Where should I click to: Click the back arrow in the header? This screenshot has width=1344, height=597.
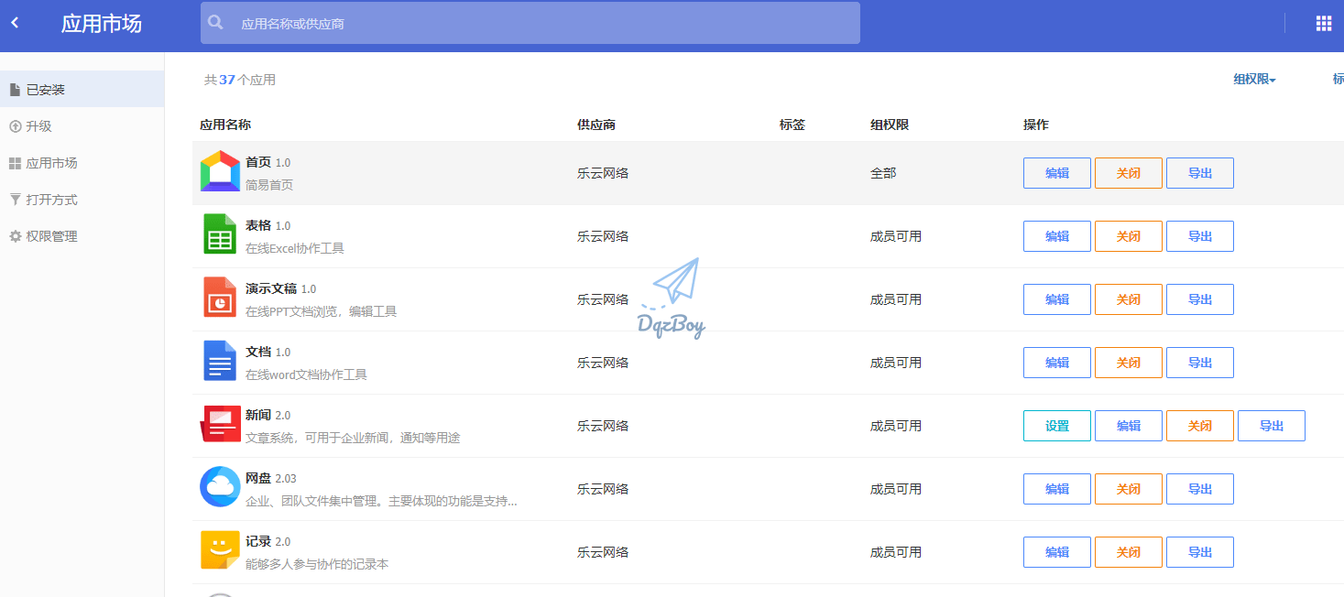pyautogui.click(x=14, y=23)
